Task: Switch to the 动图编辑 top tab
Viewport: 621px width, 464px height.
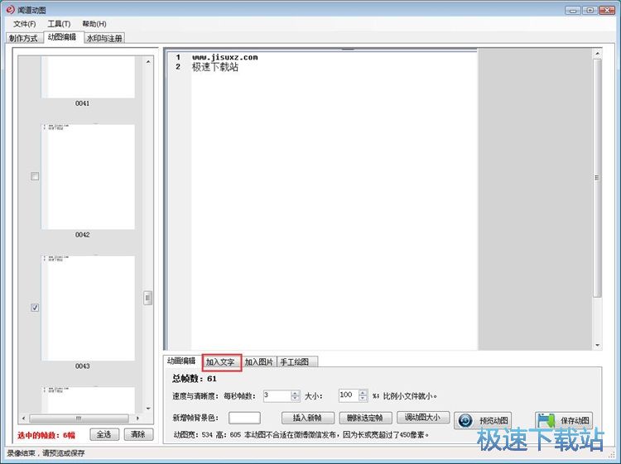Action: pyautogui.click(x=62, y=37)
